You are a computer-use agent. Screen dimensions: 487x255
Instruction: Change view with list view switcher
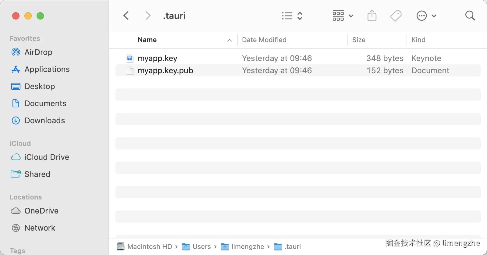click(292, 16)
